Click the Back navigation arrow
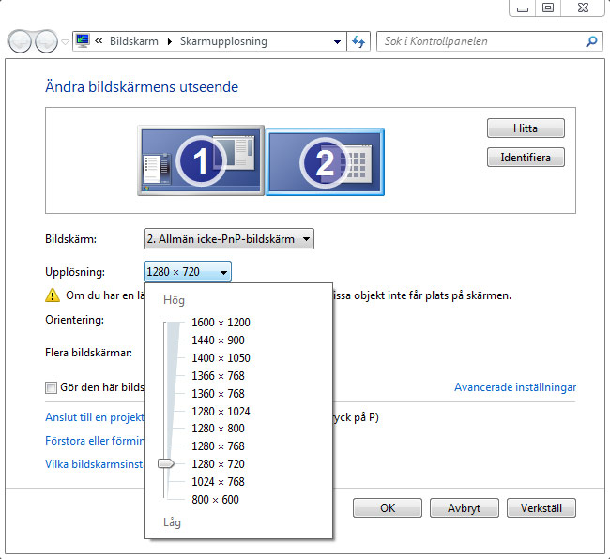 20,42
